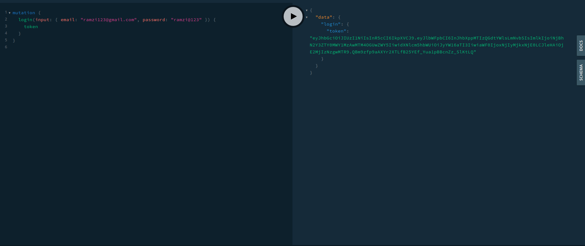This screenshot has width=585, height=246.
Task: Click the login call in the query editor
Action: pyautogui.click(x=25, y=20)
